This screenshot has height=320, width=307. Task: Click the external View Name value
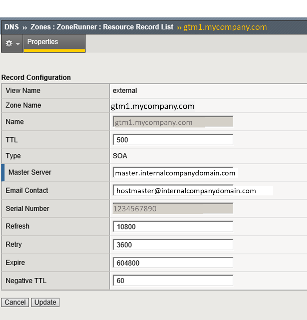pyautogui.click(x=125, y=90)
